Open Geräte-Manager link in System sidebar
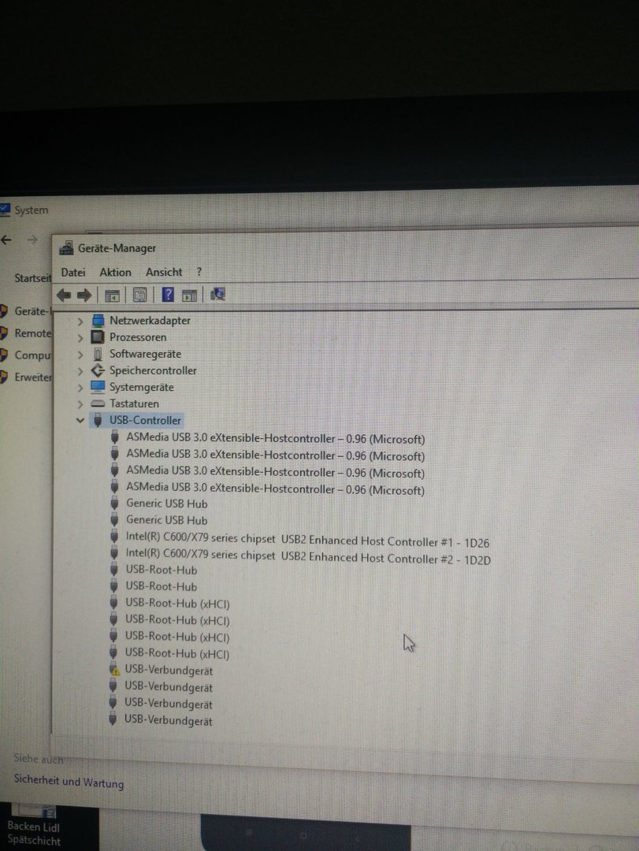This screenshot has height=851, width=639. click(32, 311)
